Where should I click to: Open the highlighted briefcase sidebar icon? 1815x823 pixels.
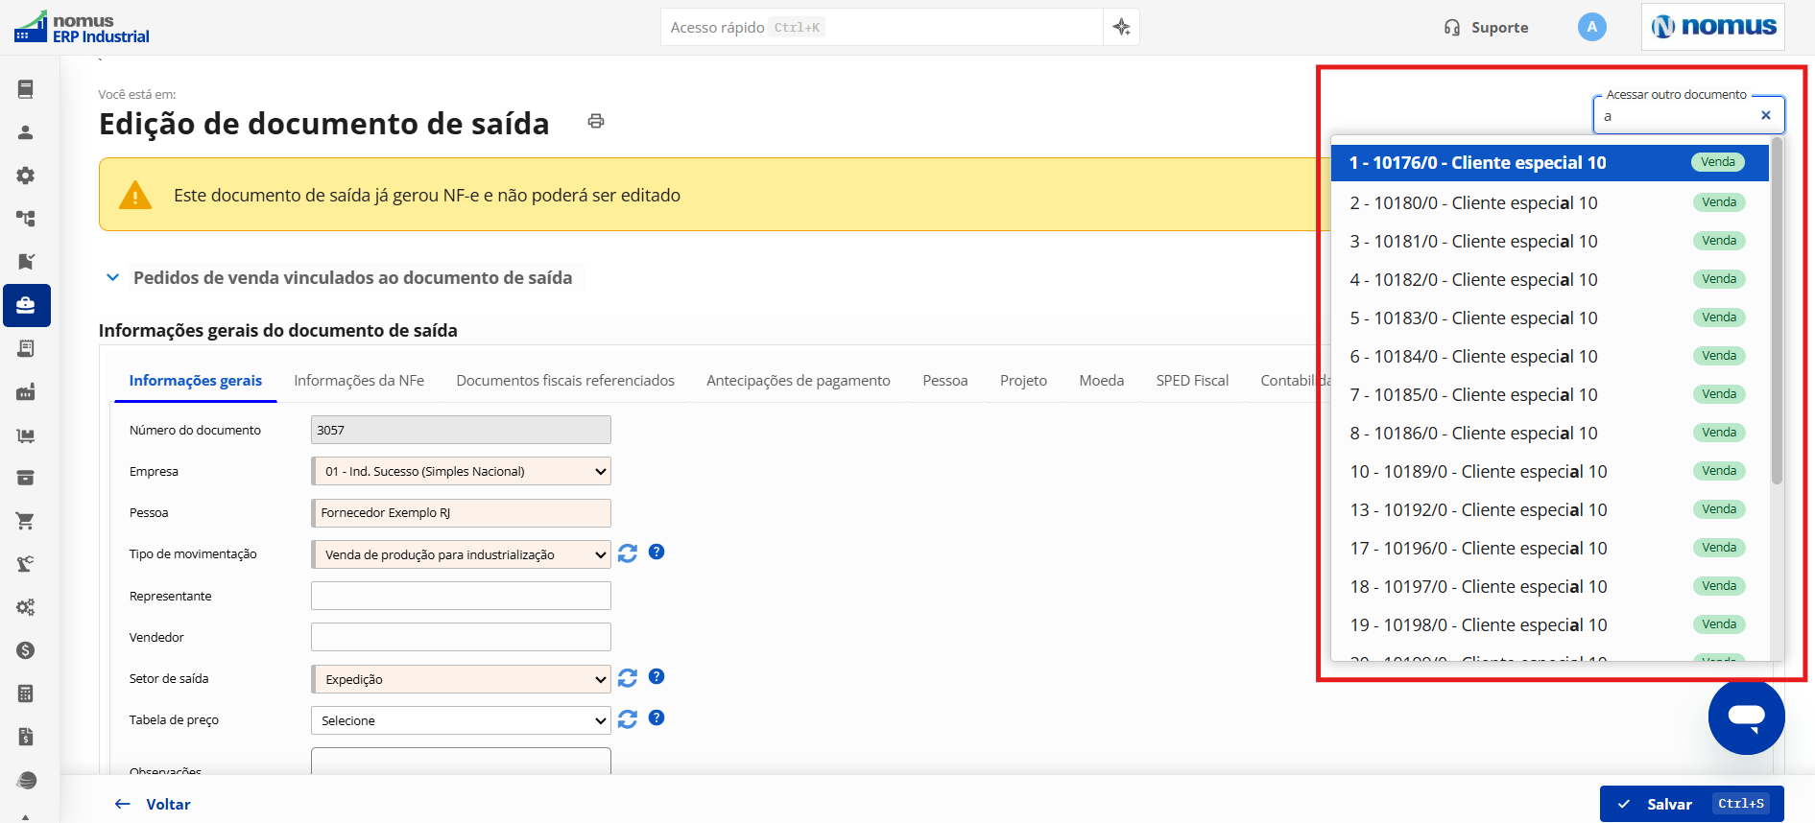tap(26, 305)
